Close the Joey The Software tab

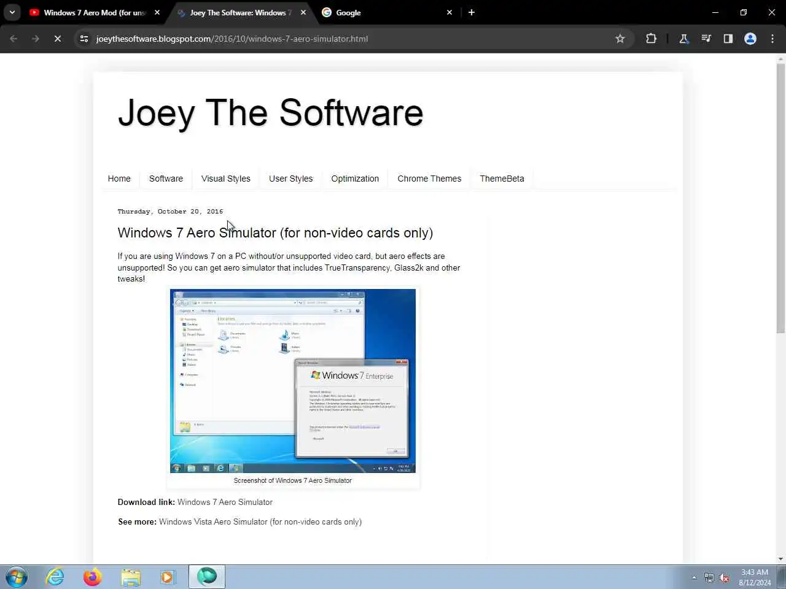pos(303,12)
